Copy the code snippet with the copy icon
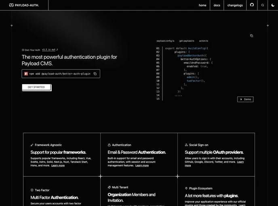Image resolution: width=278 pixels, height=206 pixels. coord(251,36)
